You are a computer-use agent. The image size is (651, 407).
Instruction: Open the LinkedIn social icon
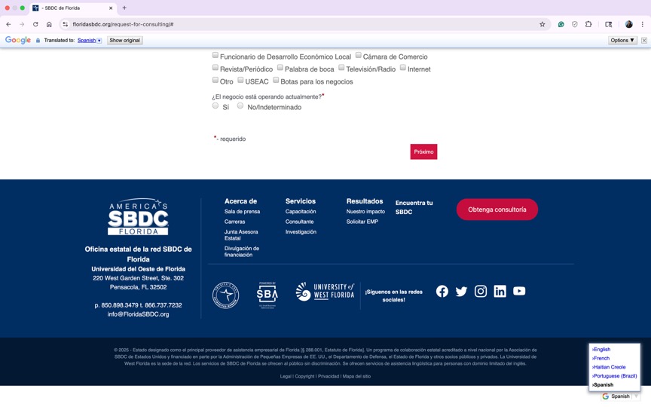500,292
